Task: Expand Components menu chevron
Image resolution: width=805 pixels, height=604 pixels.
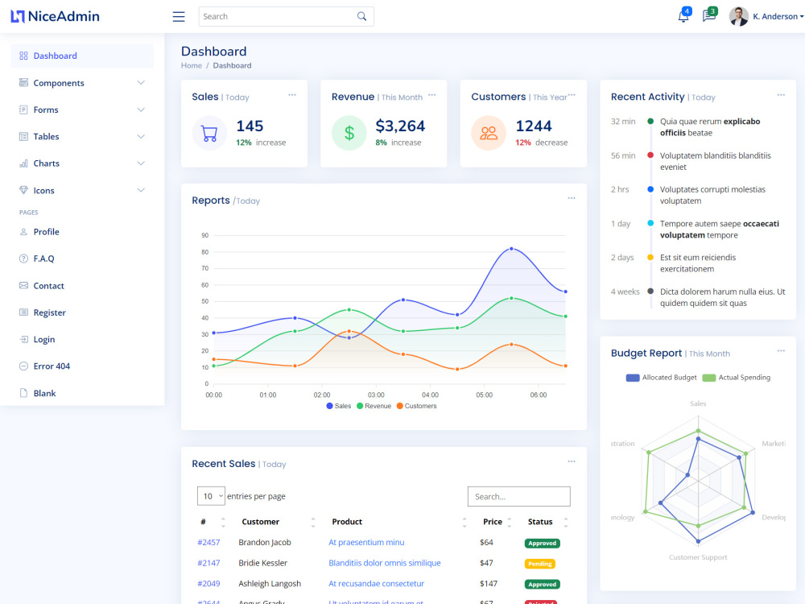Action: point(141,83)
